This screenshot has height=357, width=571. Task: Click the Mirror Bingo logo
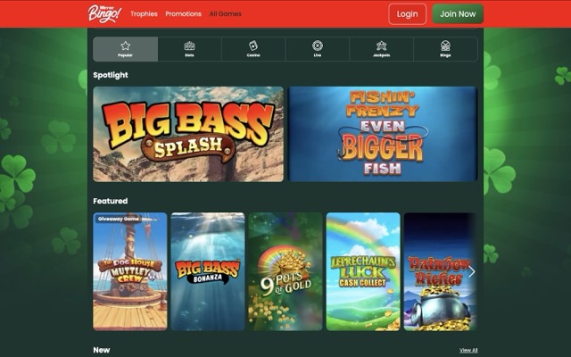coord(104,14)
